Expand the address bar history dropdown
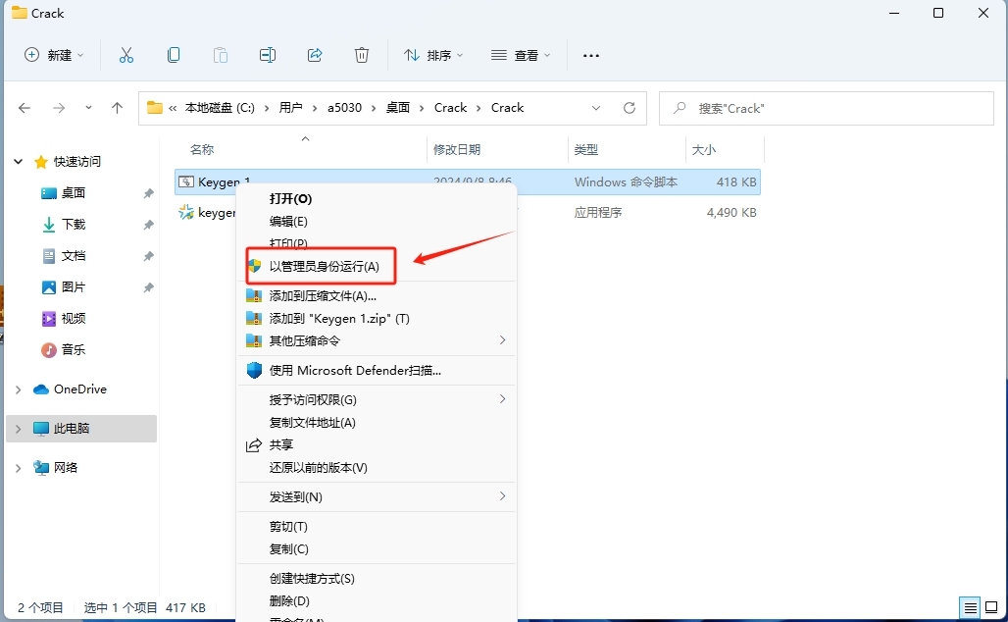This screenshot has width=1008, height=622. pos(596,108)
